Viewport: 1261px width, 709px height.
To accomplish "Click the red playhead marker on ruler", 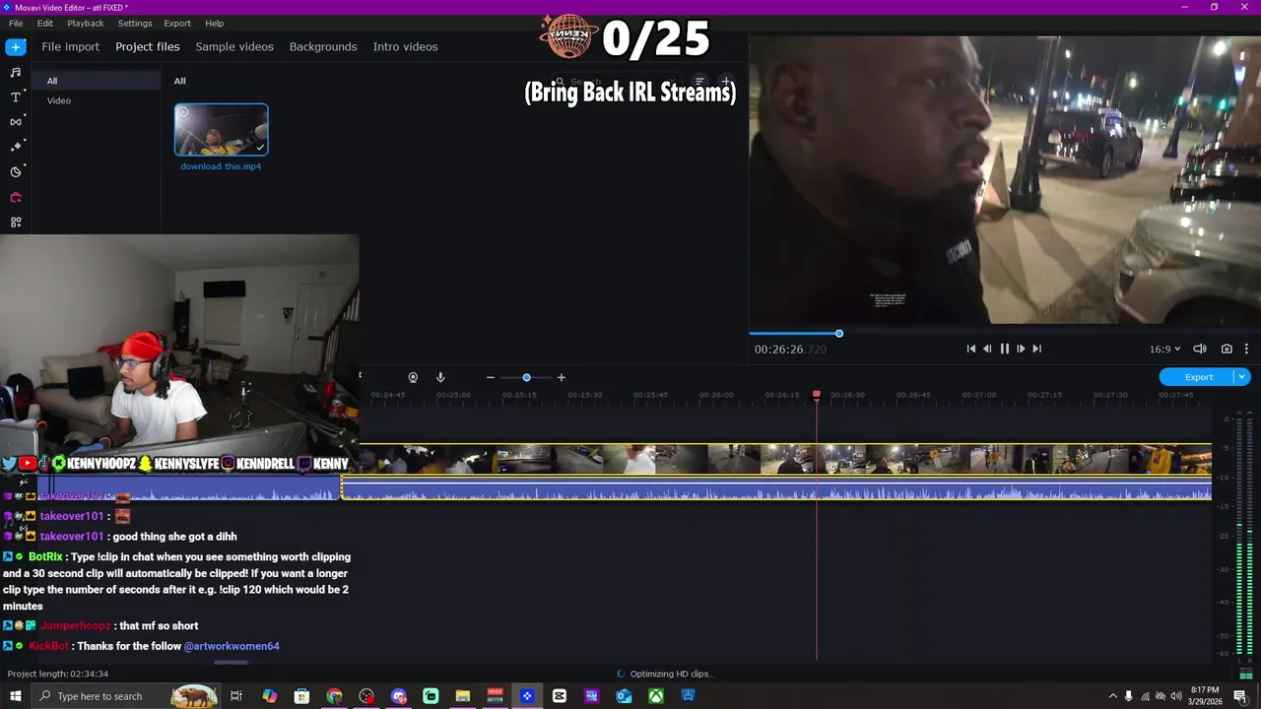I will tap(816, 395).
